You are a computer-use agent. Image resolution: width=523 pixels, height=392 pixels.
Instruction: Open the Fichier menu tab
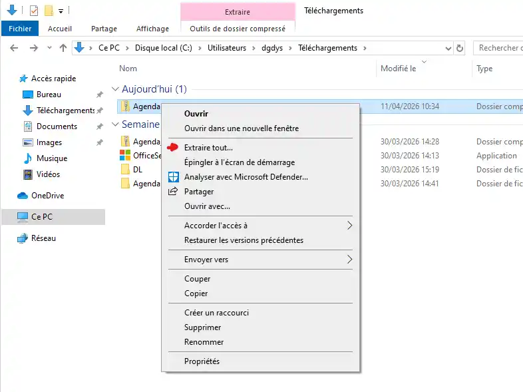coord(20,29)
